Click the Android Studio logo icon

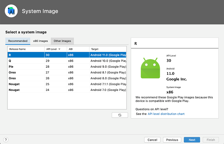click(11, 11)
